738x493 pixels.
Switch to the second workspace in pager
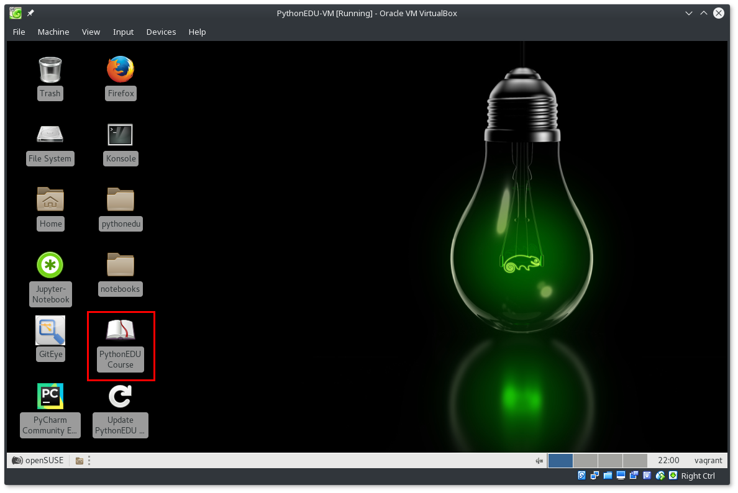pos(585,461)
